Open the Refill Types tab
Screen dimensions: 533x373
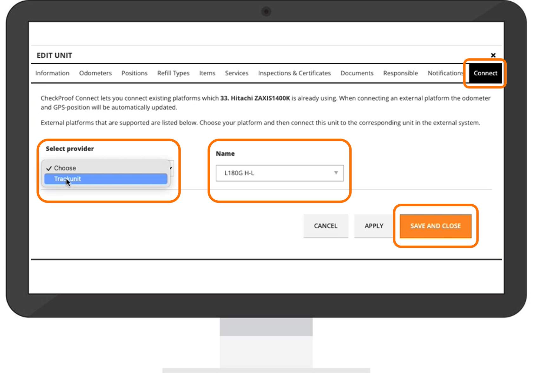173,73
